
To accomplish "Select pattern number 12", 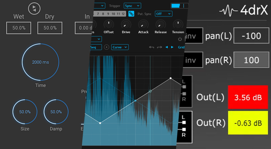I will click(123, 14).
